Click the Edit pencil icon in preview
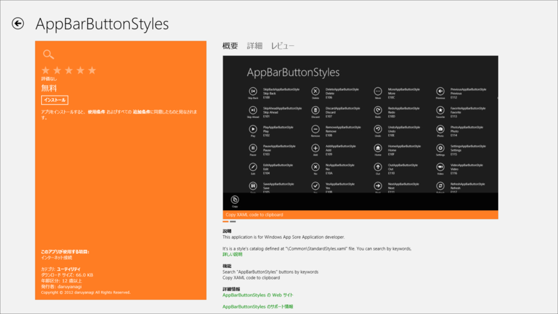The image size is (558, 314). (252, 167)
